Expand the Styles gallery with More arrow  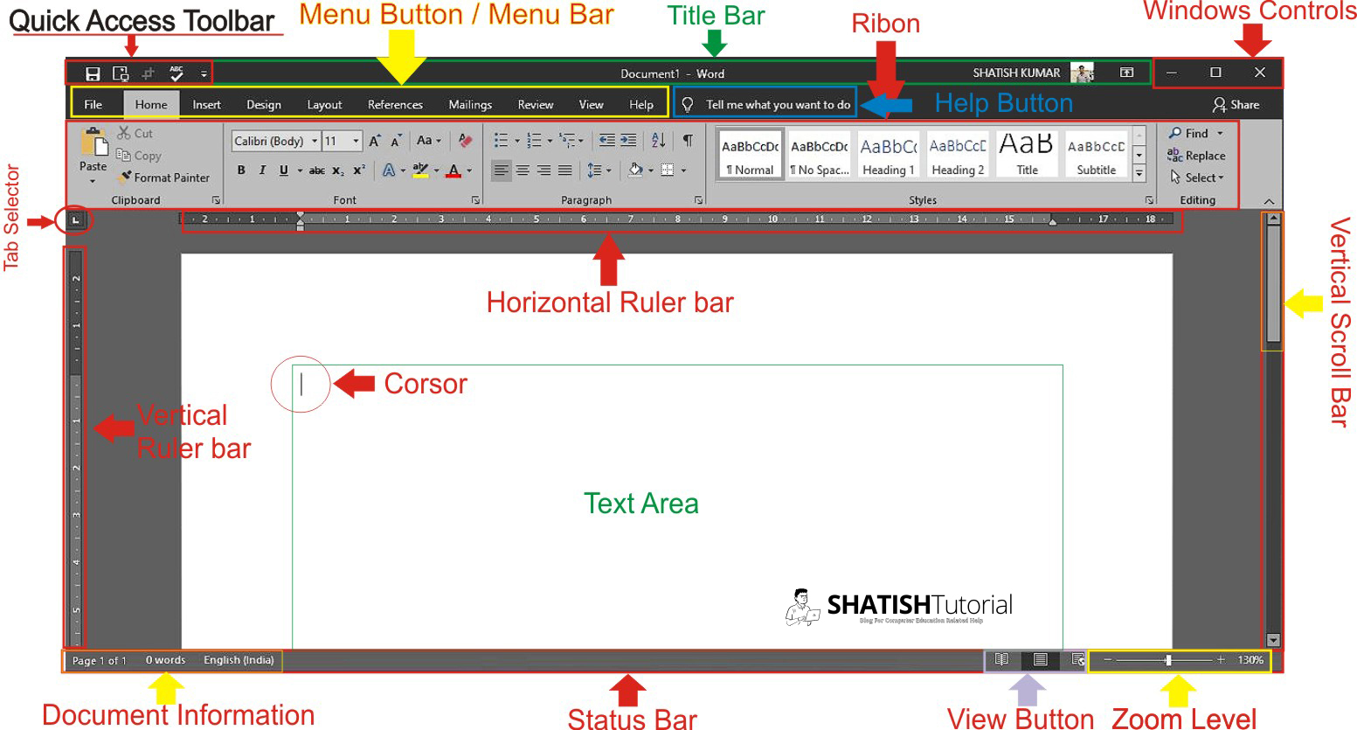point(1139,174)
